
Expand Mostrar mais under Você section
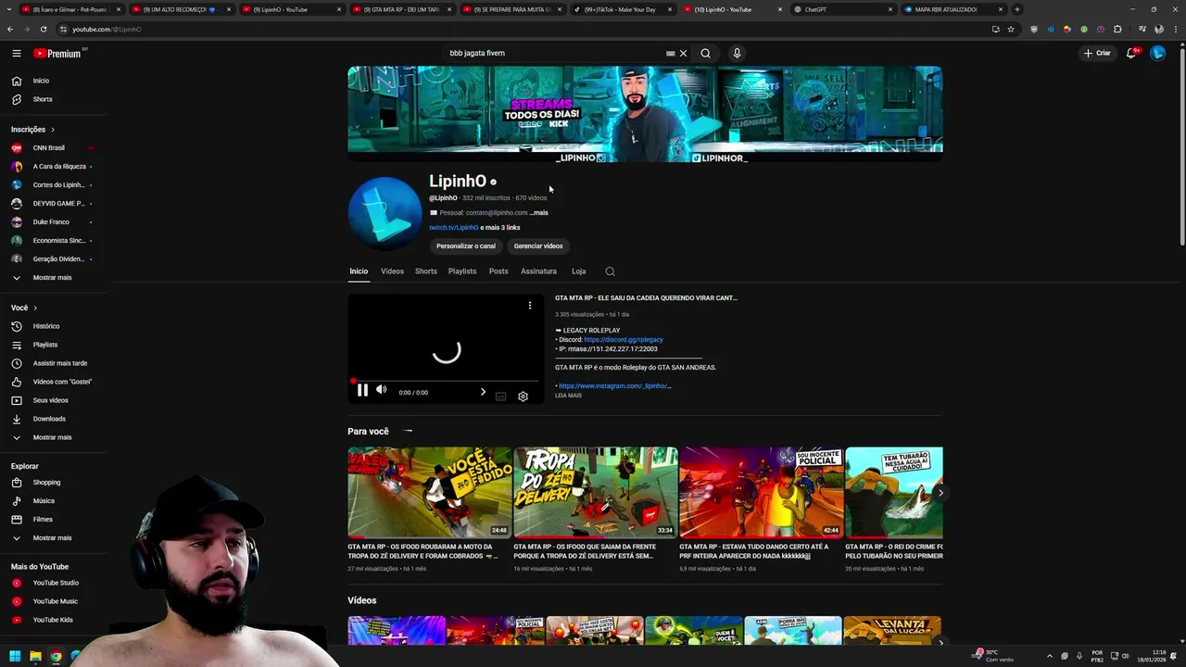54,437
